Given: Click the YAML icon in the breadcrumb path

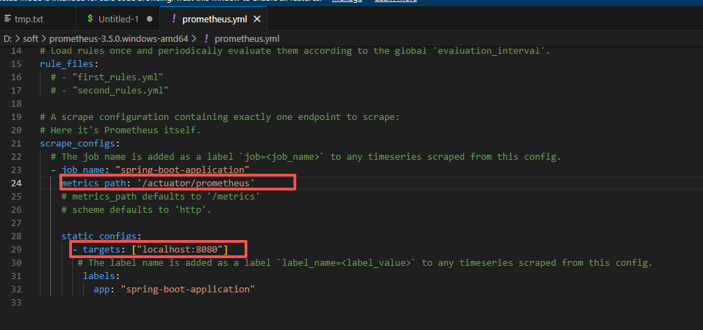Looking at the screenshot, I should click(x=206, y=38).
